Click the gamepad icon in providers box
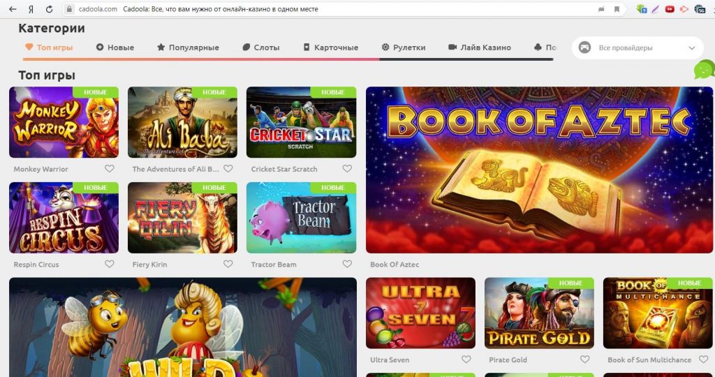 584,47
